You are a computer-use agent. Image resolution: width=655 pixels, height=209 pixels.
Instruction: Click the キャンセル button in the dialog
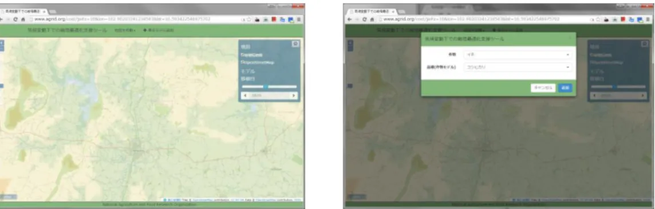543,88
